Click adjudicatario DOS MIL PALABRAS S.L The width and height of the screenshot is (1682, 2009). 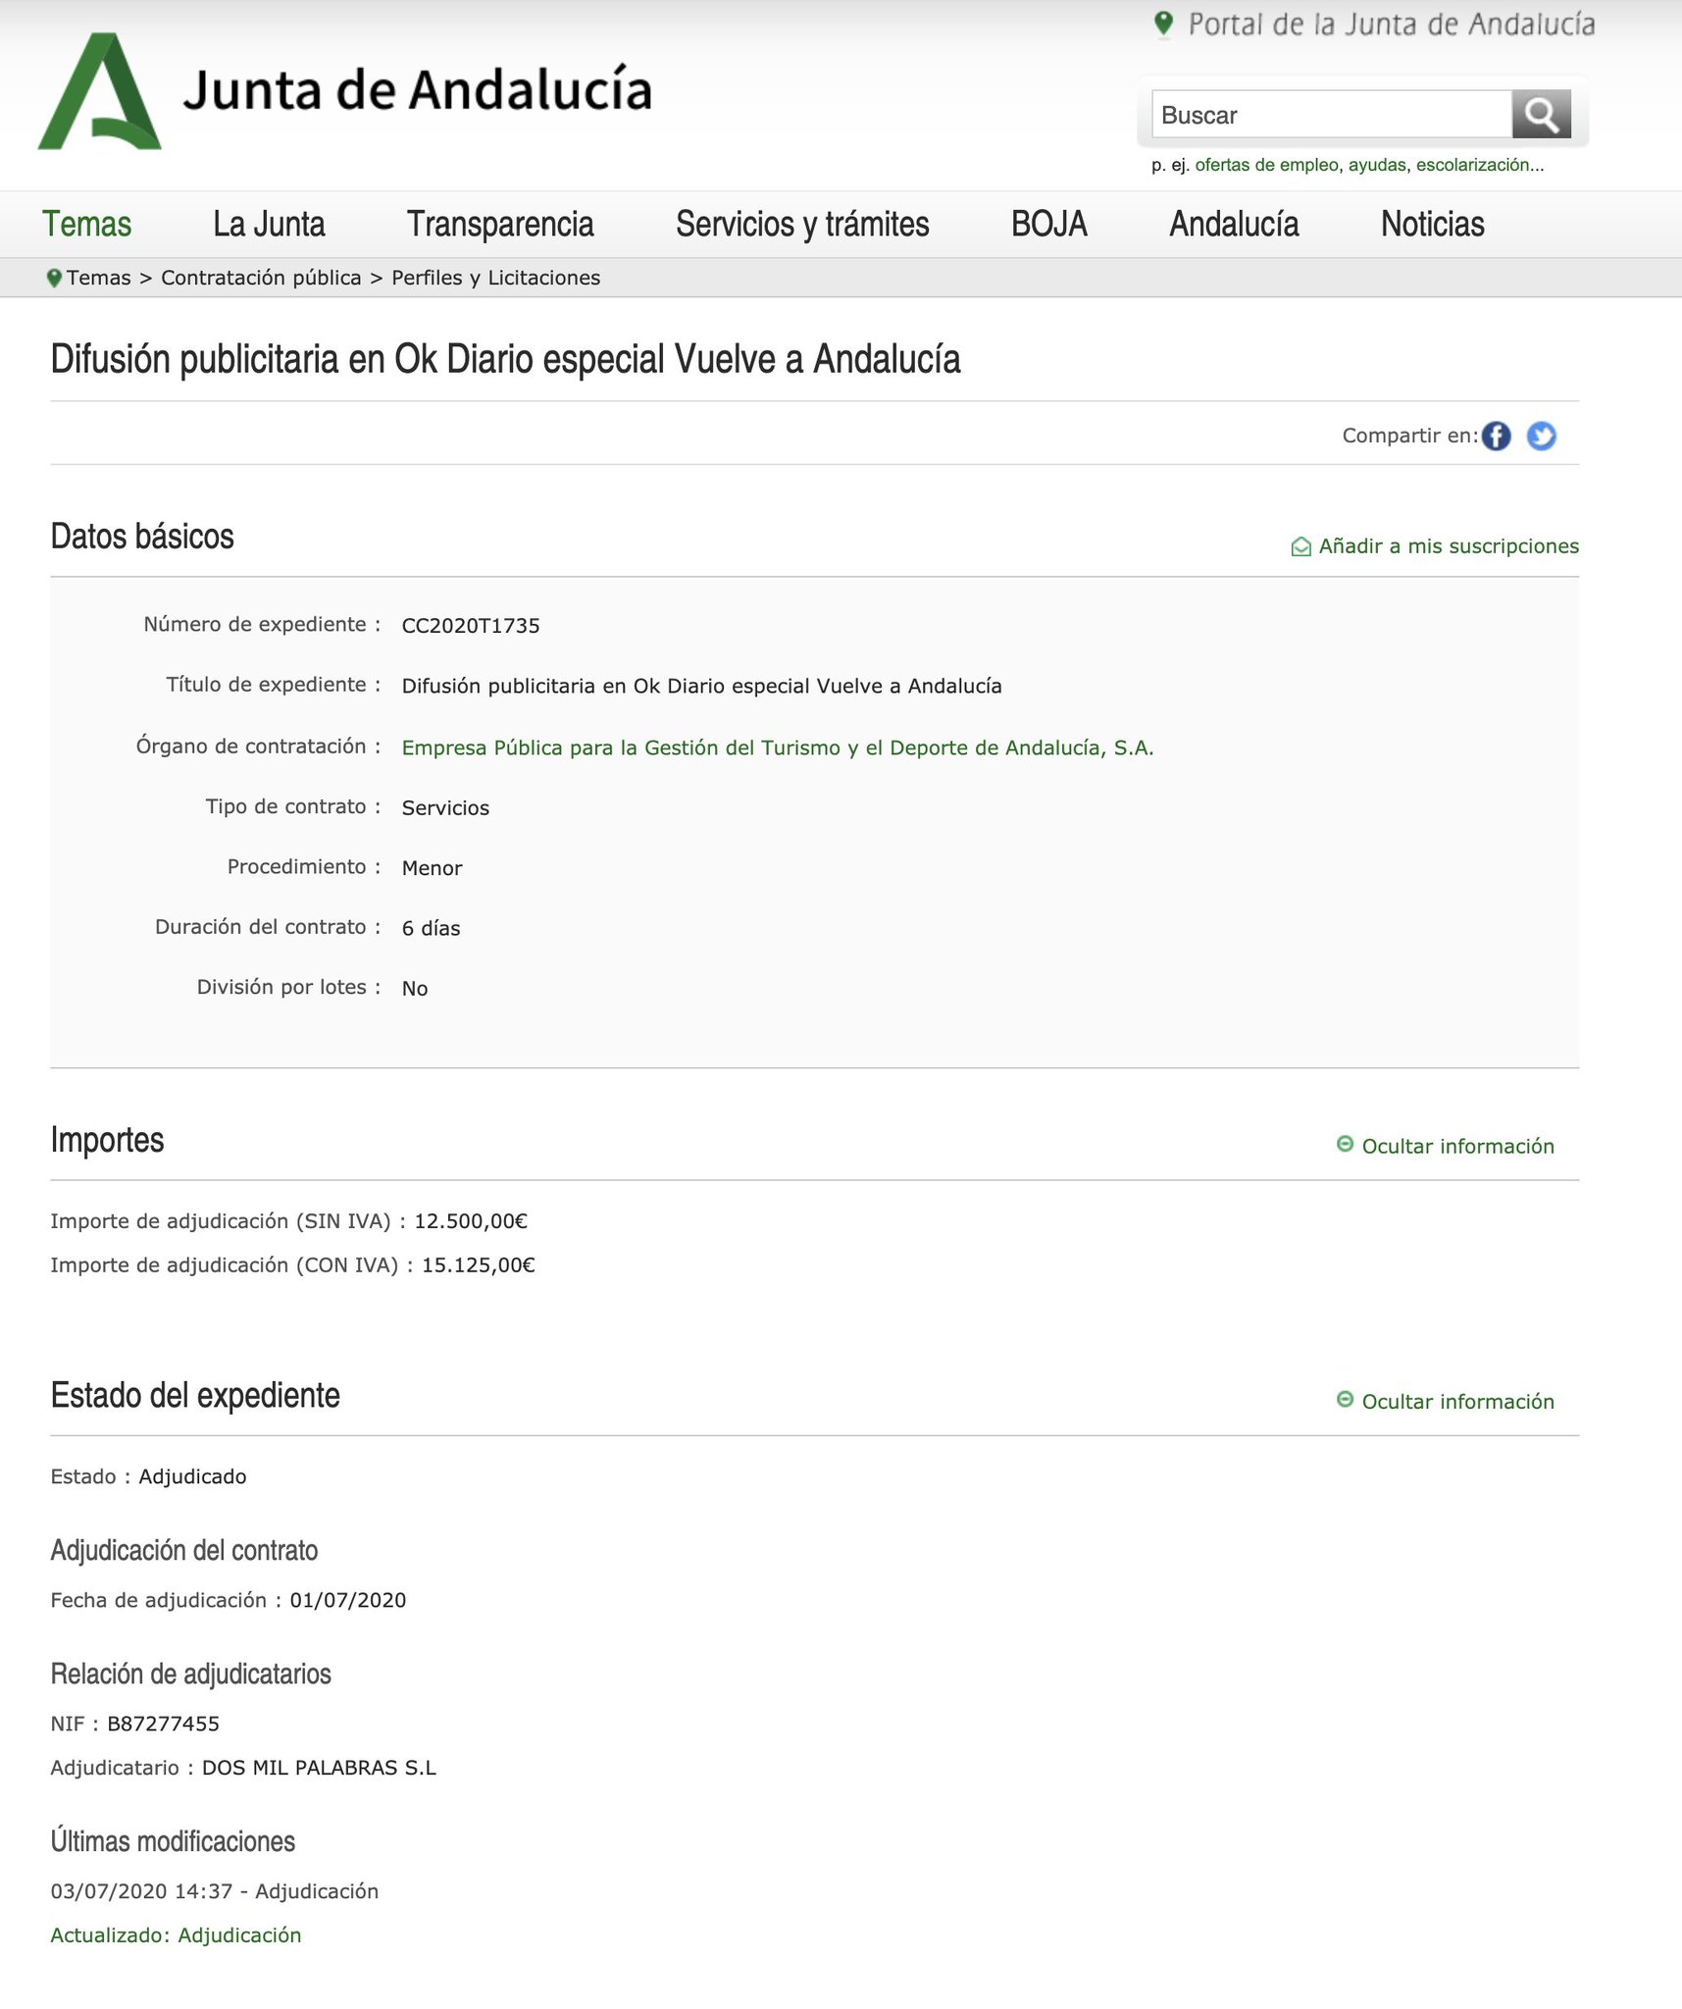(319, 1768)
